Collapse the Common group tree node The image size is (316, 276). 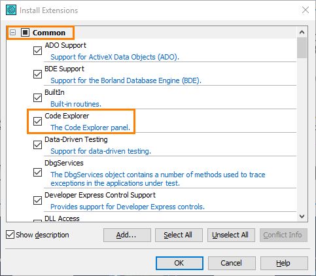coord(13,33)
